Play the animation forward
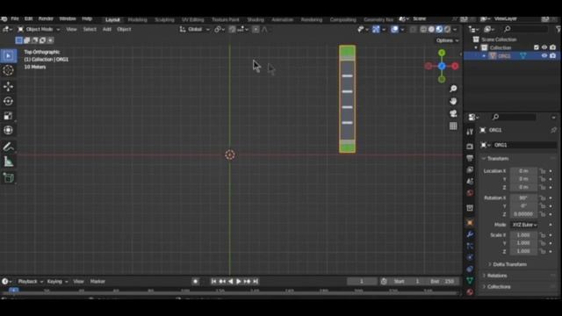The image size is (562, 316). click(x=238, y=281)
